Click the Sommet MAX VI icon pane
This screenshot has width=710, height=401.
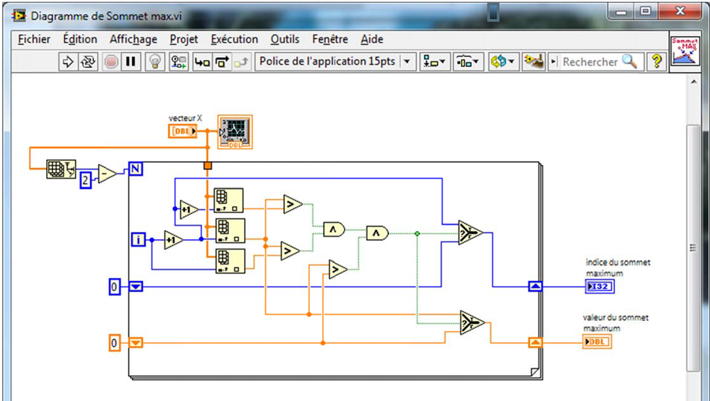(x=685, y=51)
